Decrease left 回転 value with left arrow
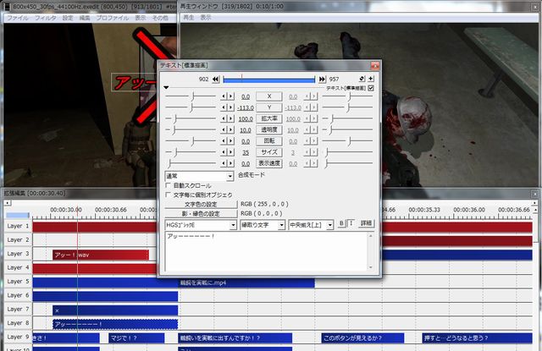 coord(224,140)
